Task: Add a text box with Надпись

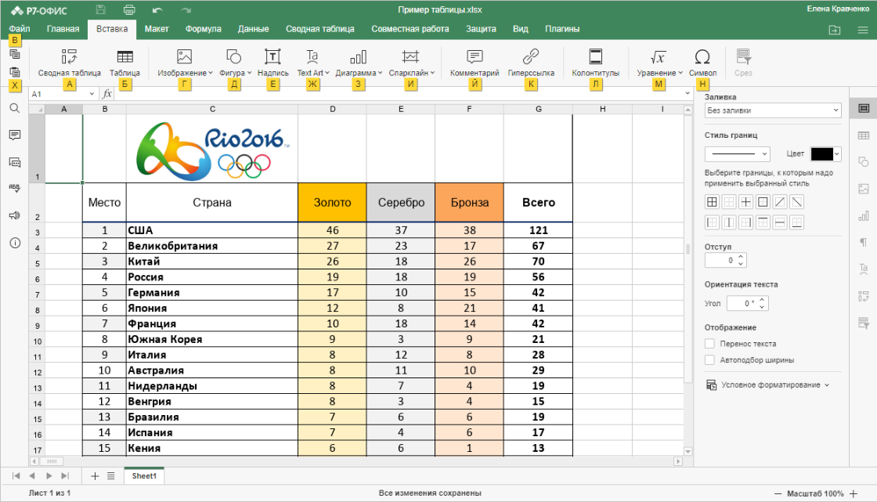Action: (x=273, y=63)
